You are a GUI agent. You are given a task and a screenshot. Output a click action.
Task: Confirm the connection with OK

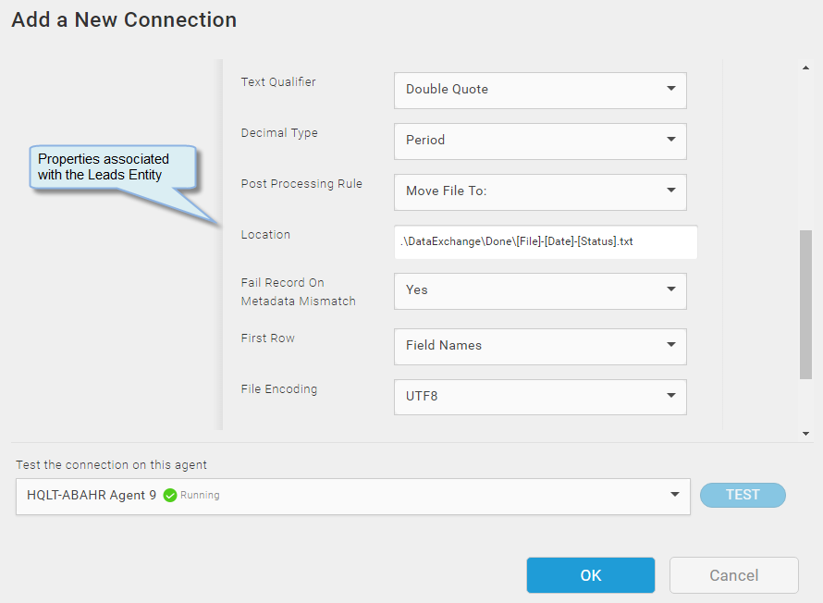point(591,575)
